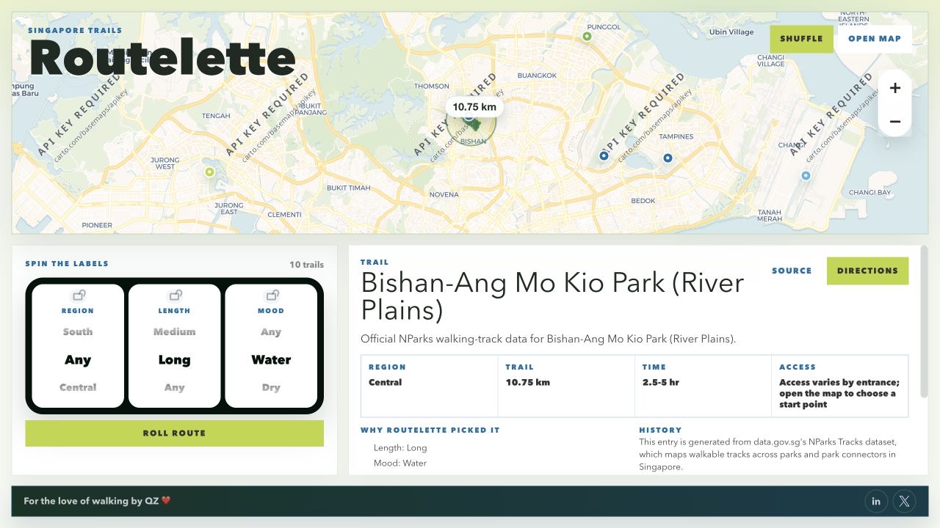Select the lime trail marker near Jurong West
The height and width of the screenshot is (528, 940).
(x=209, y=172)
